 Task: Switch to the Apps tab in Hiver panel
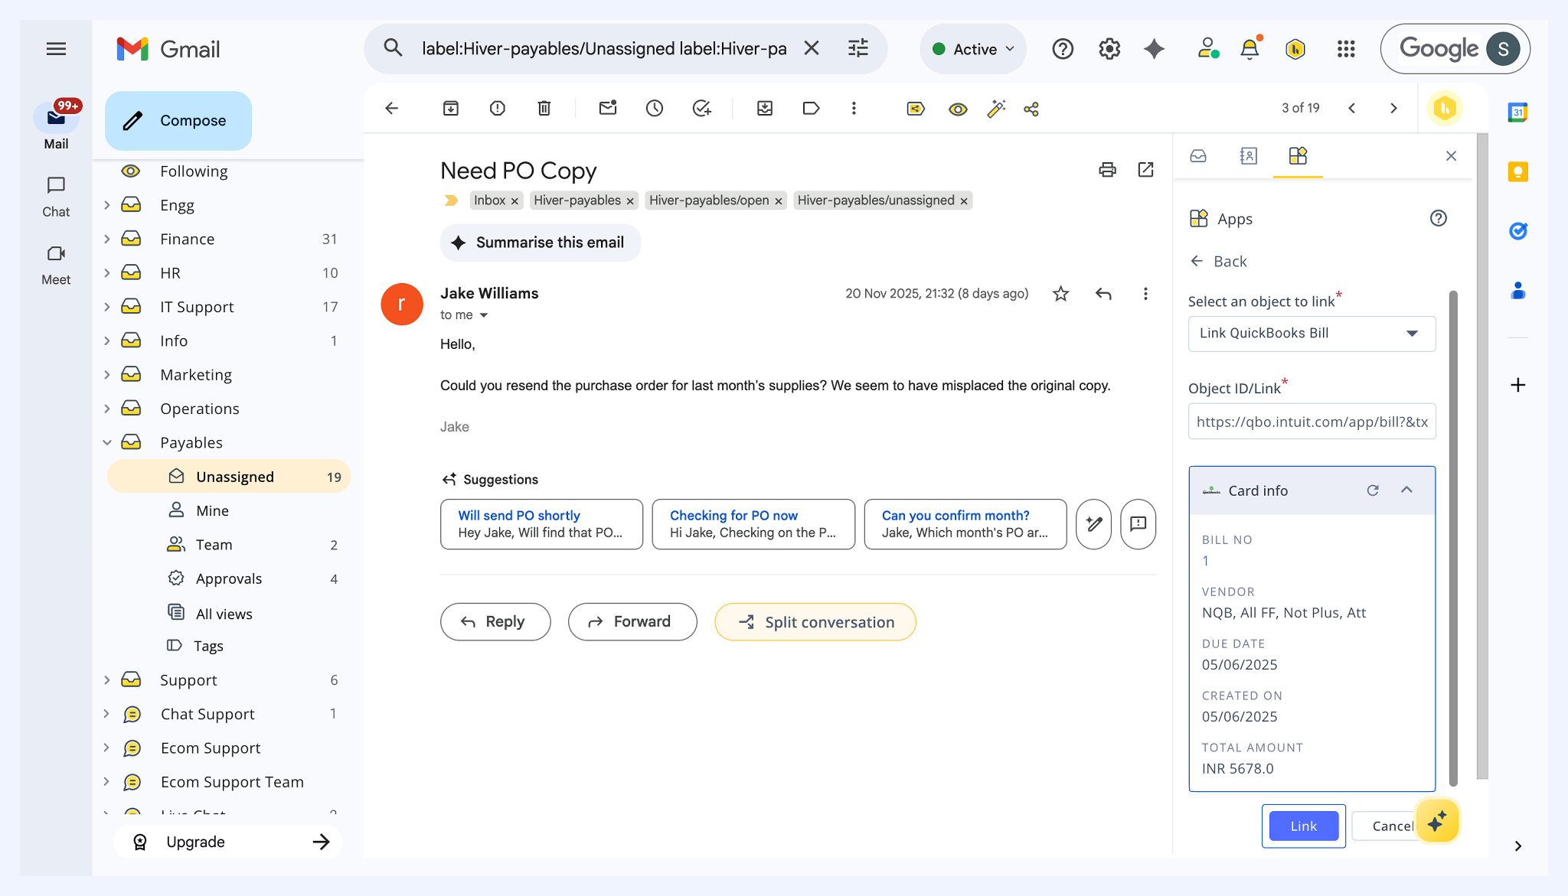point(1298,156)
